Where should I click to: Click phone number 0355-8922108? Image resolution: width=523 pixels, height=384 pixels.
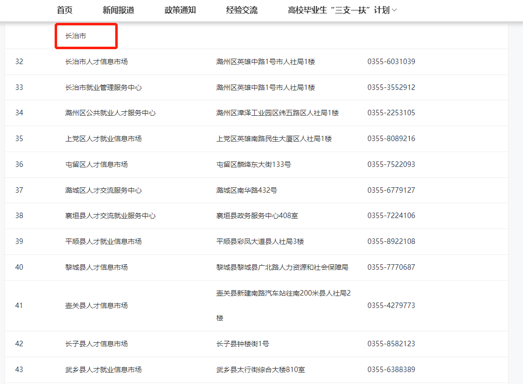(391, 241)
